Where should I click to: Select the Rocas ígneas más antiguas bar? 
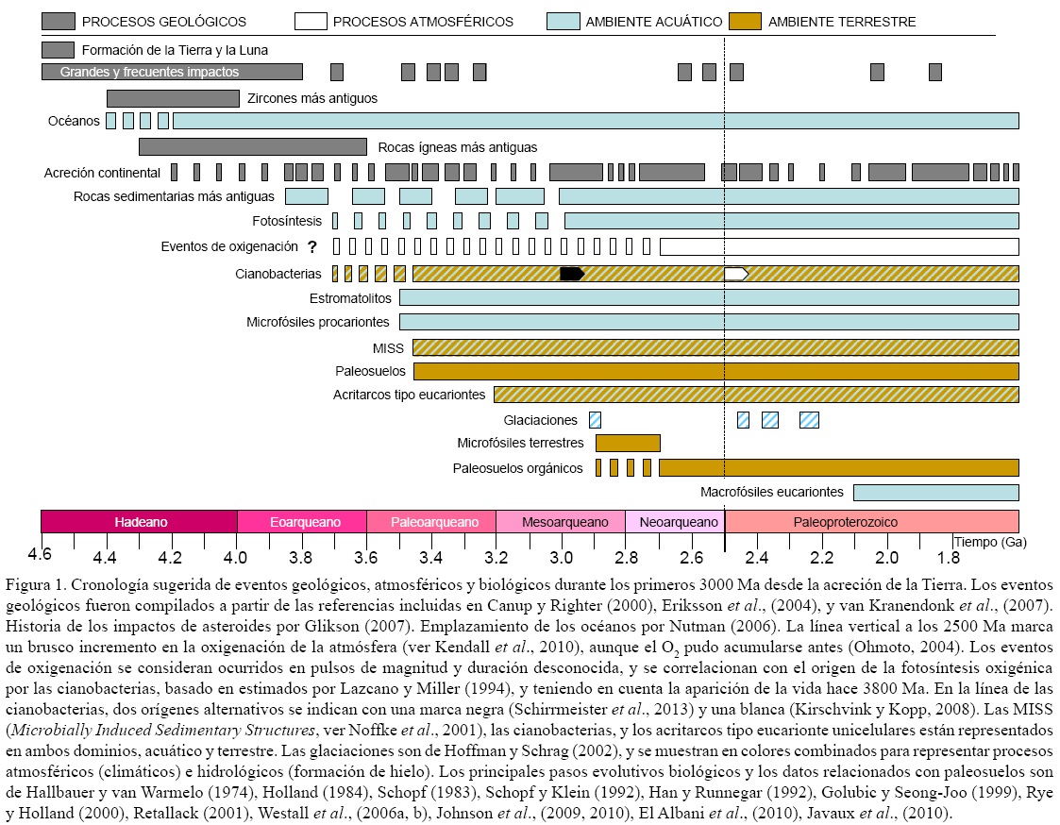(x=252, y=146)
